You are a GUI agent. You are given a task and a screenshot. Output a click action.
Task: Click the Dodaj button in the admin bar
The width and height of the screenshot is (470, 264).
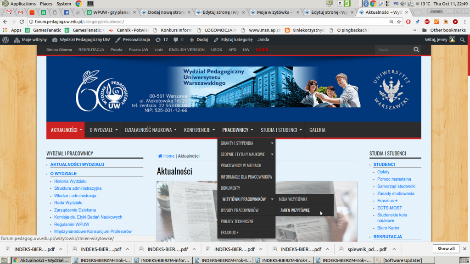point(198,39)
